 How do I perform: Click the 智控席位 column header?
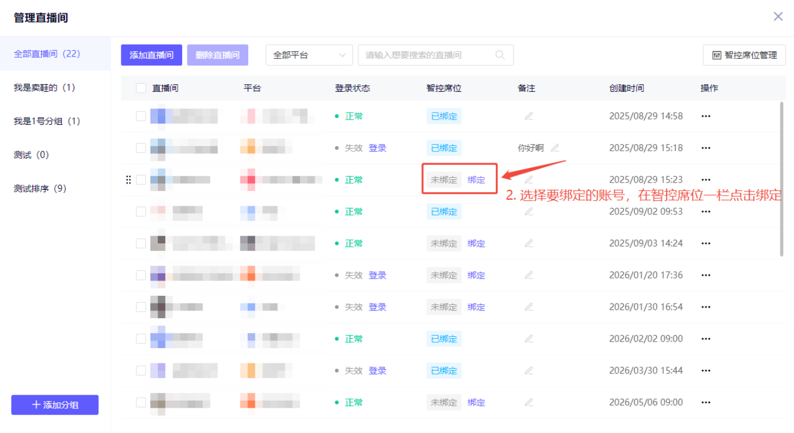coord(444,88)
